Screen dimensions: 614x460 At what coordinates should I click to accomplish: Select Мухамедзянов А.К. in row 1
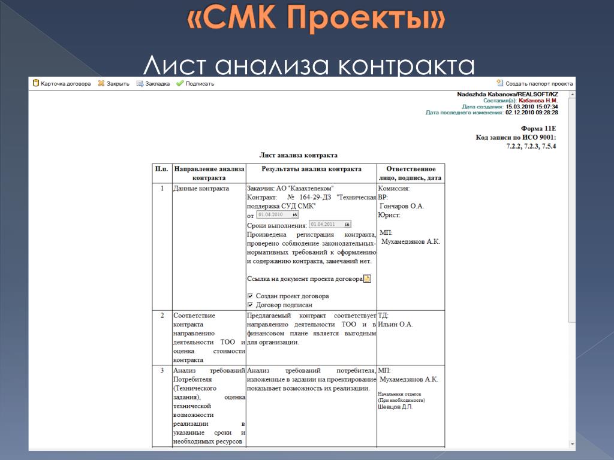[410, 242]
